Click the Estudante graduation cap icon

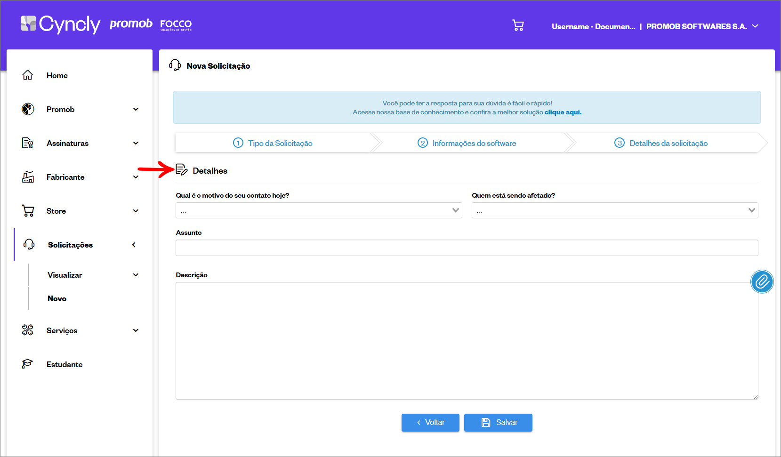(28, 364)
